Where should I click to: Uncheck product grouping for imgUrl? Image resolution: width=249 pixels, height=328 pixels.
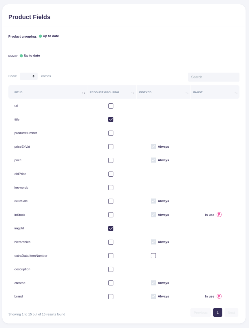tap(111, 228)
